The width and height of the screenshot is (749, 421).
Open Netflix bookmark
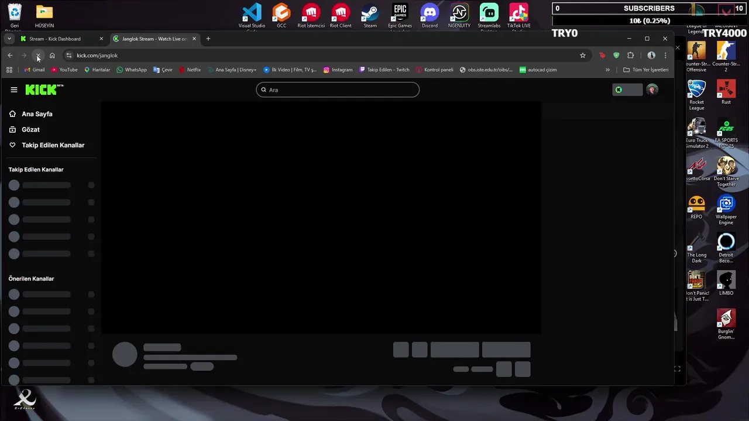click(x=190, y=70)
